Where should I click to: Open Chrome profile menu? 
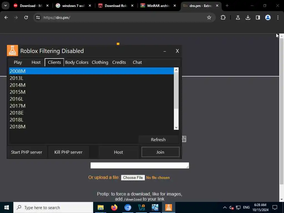click(268, 17)
